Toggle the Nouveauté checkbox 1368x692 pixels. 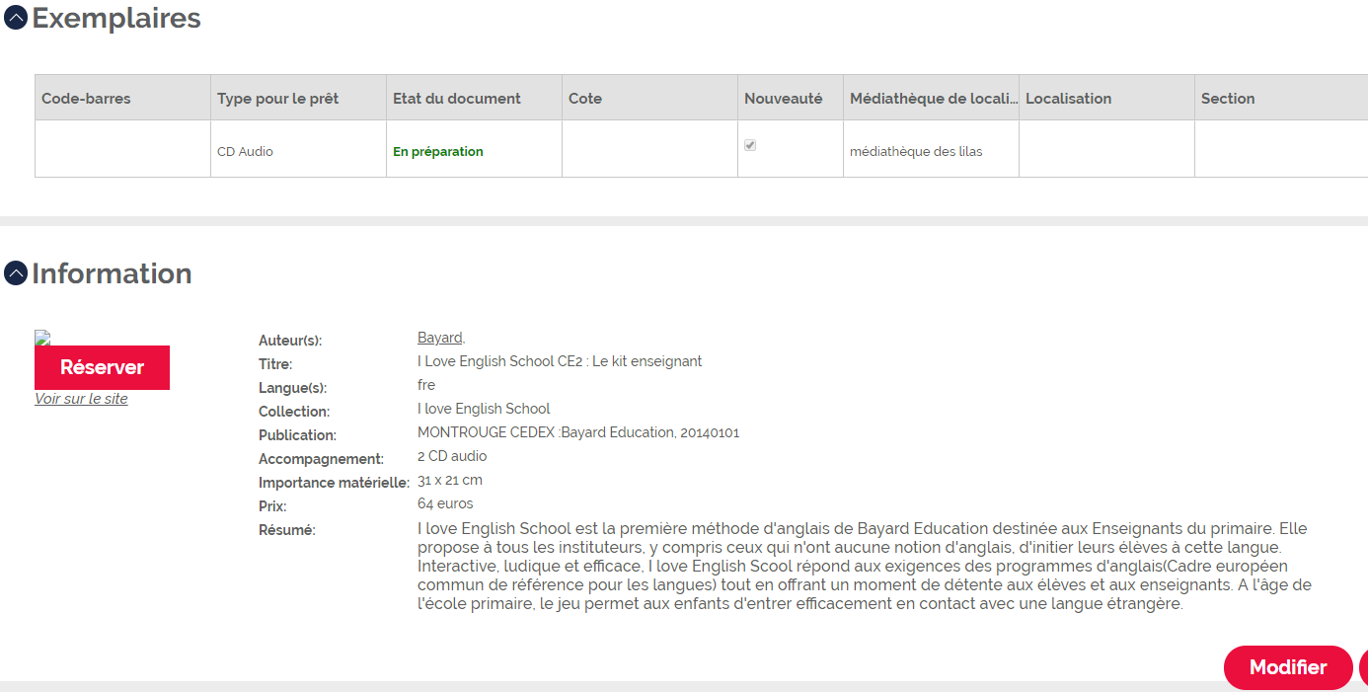click(x=750, y=145)
